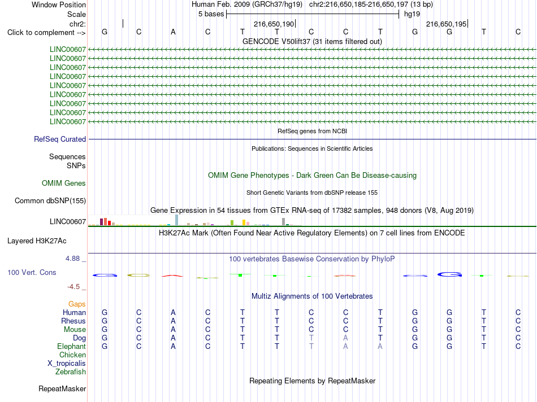Click the 'chr2:' base position label

(77, 24)
